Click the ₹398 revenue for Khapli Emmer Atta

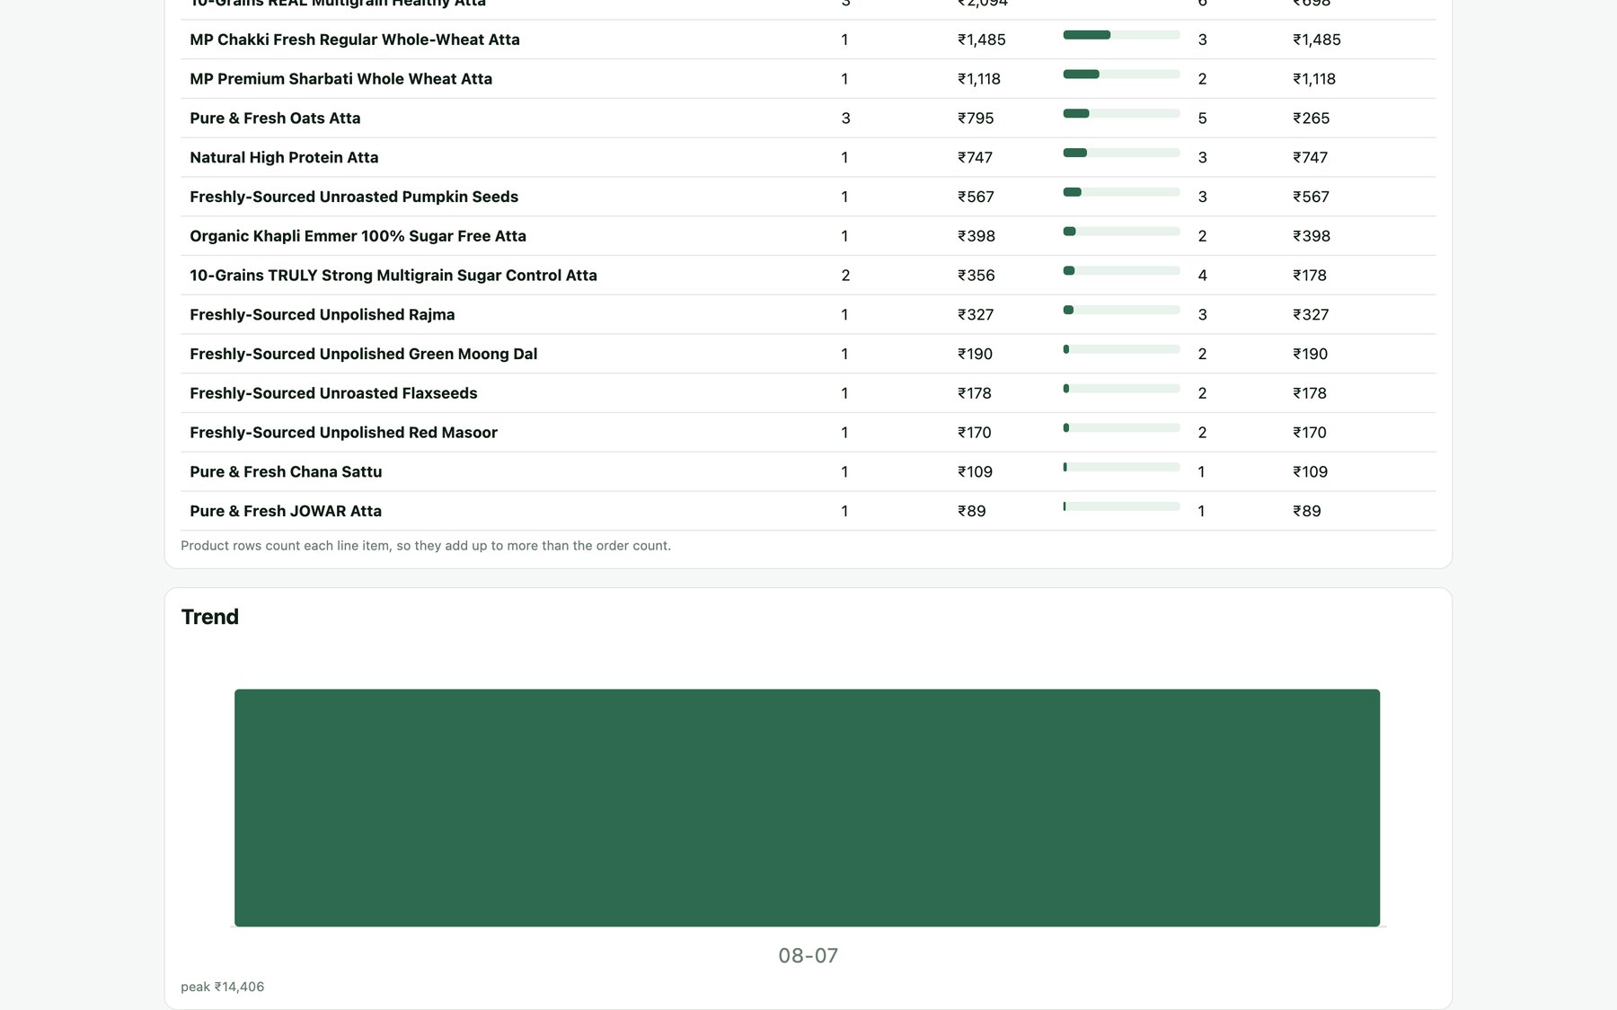[x=976, y=236]
